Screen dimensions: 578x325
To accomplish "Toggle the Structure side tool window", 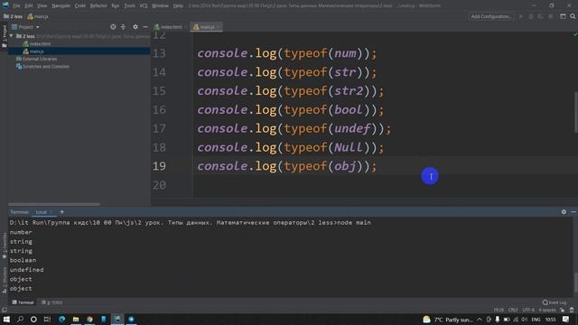I will [4, 280].
